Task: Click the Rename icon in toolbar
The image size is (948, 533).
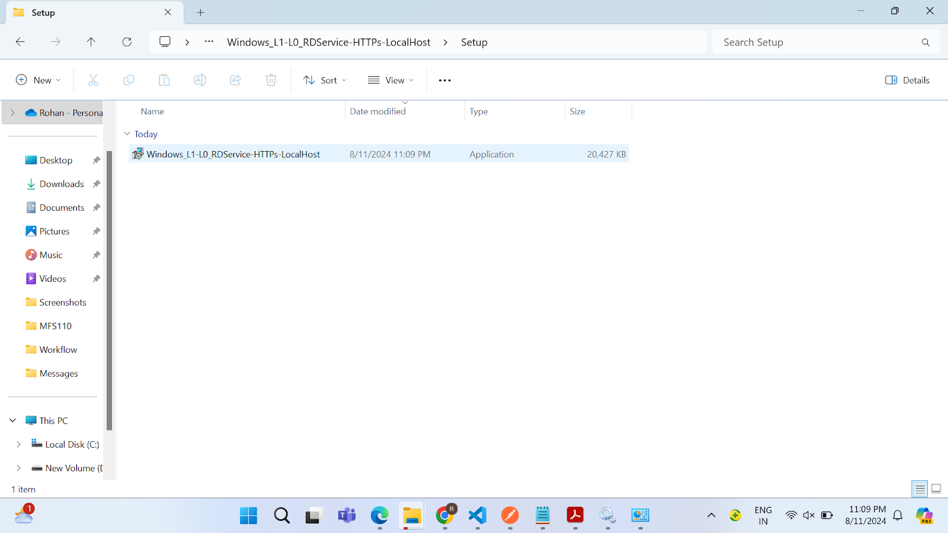Action: click(x=200, y=80)
